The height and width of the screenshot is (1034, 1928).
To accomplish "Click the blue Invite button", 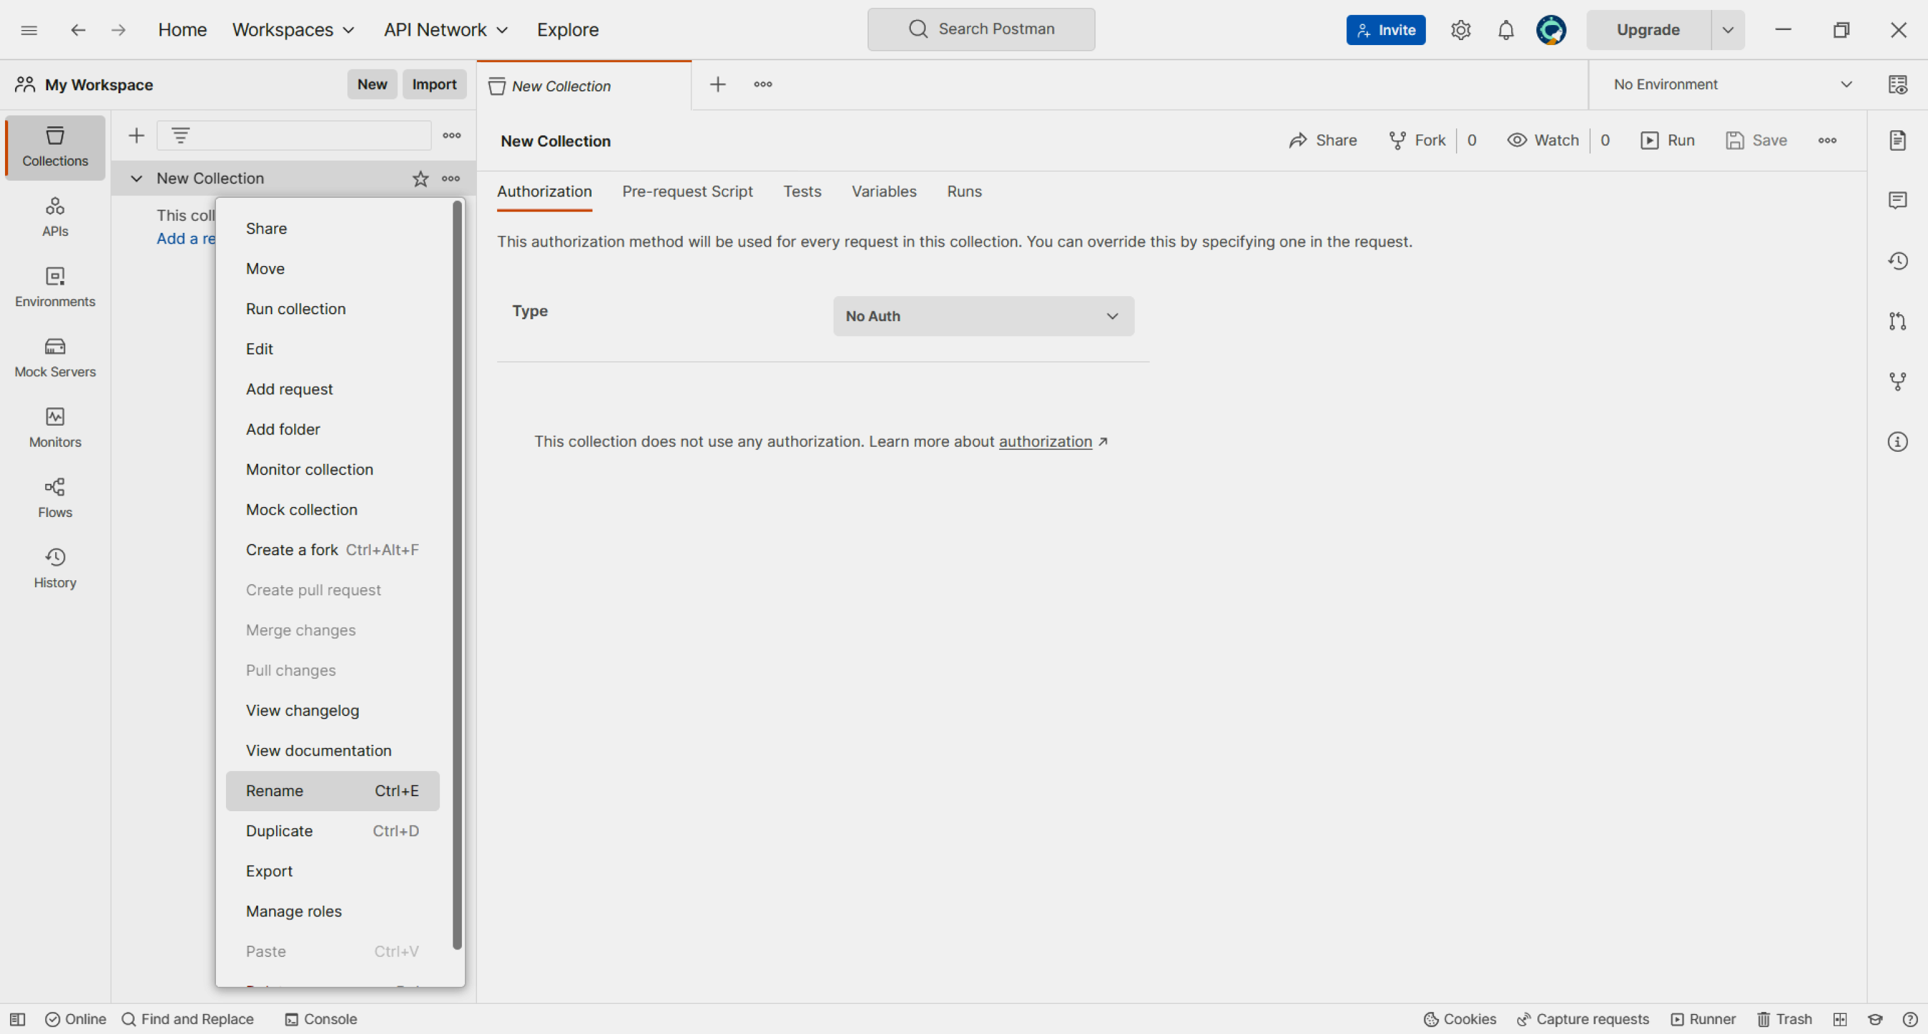I will (x=1385, y=30).
